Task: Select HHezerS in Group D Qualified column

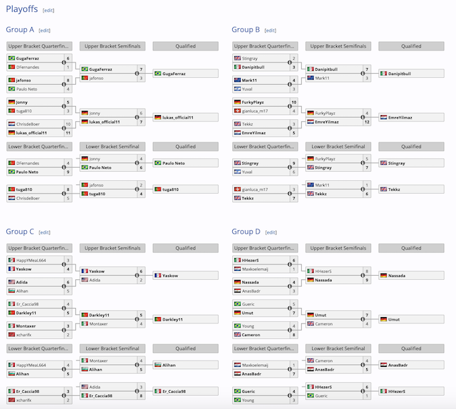Action: click(399, 391)
